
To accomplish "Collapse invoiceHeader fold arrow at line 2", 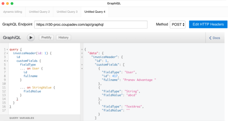I will point(7,53).
